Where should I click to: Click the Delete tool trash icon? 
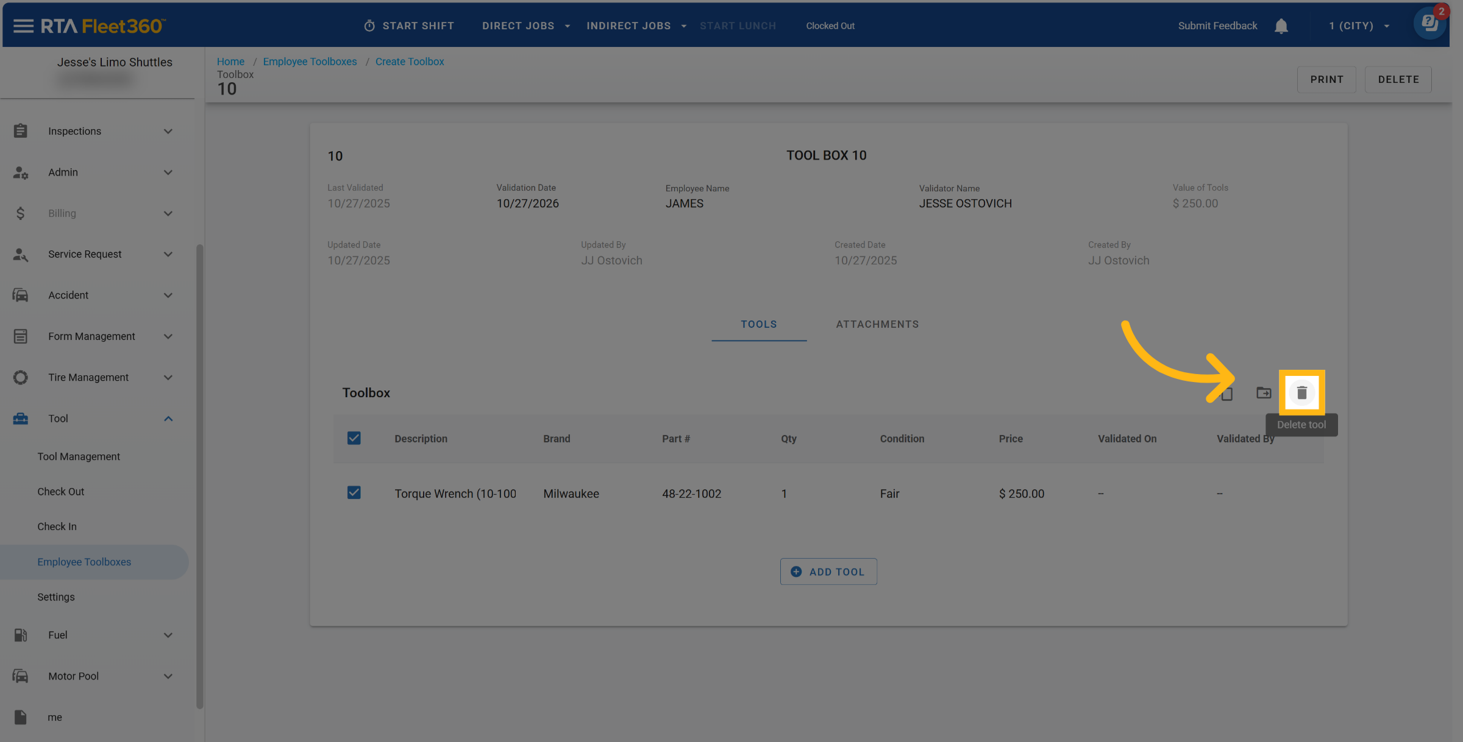tap(1301, 393)
